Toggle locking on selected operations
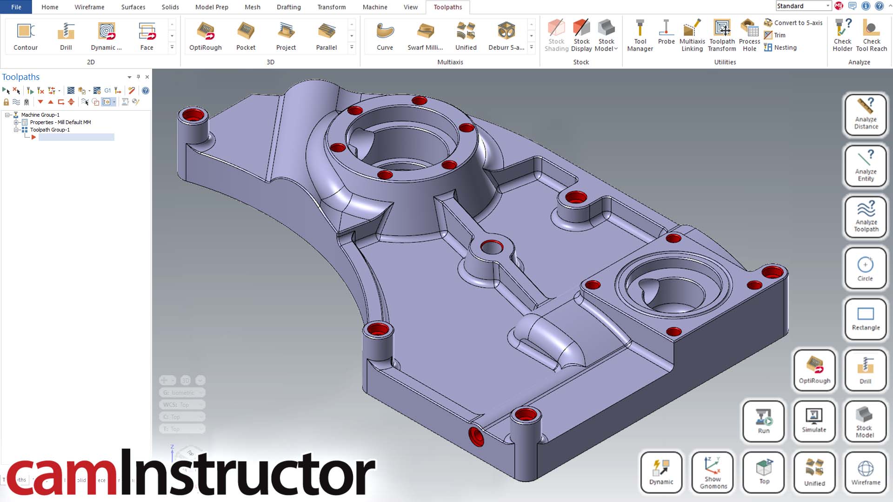The height and width of the screenshot is (502, 893). (6, 102)
